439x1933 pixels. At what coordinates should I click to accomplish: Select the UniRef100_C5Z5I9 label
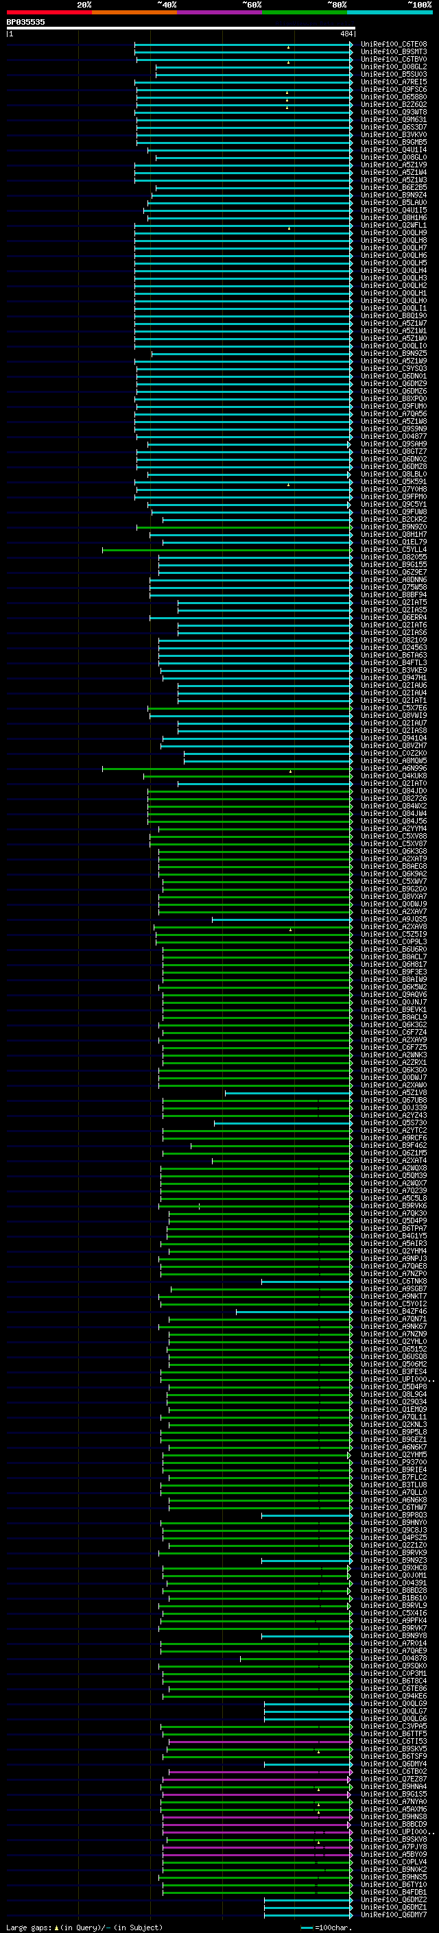pyautogui.click(x=394, y=934)
